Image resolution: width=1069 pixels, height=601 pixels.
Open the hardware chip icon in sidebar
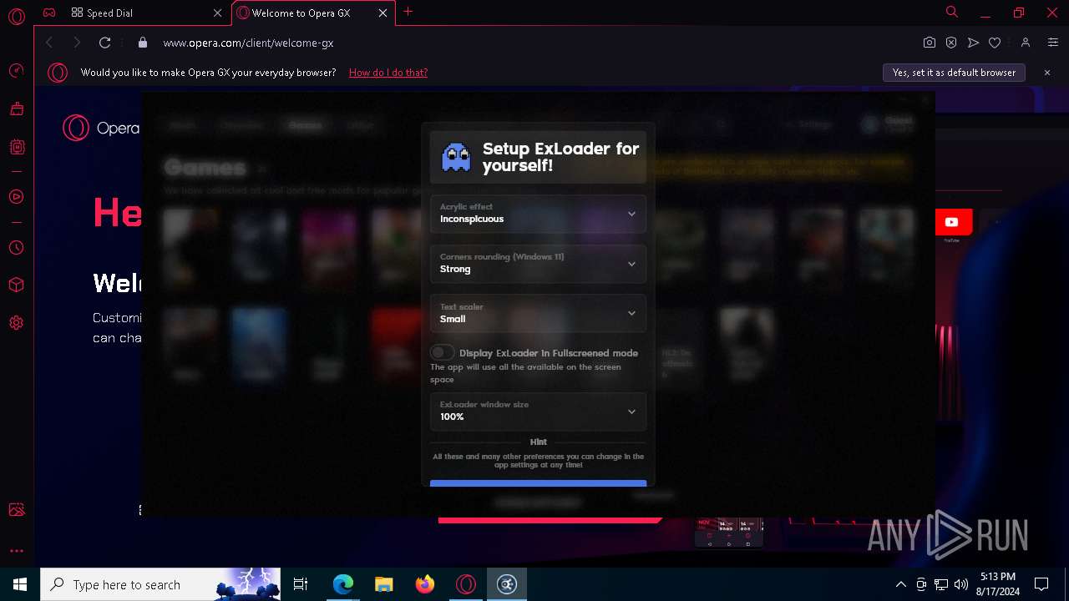pos(16,147)
